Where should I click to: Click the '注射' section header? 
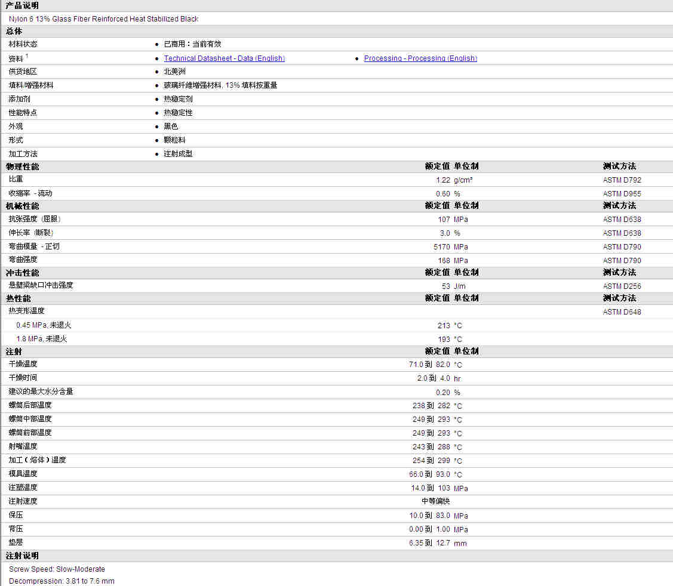[14, 351]
